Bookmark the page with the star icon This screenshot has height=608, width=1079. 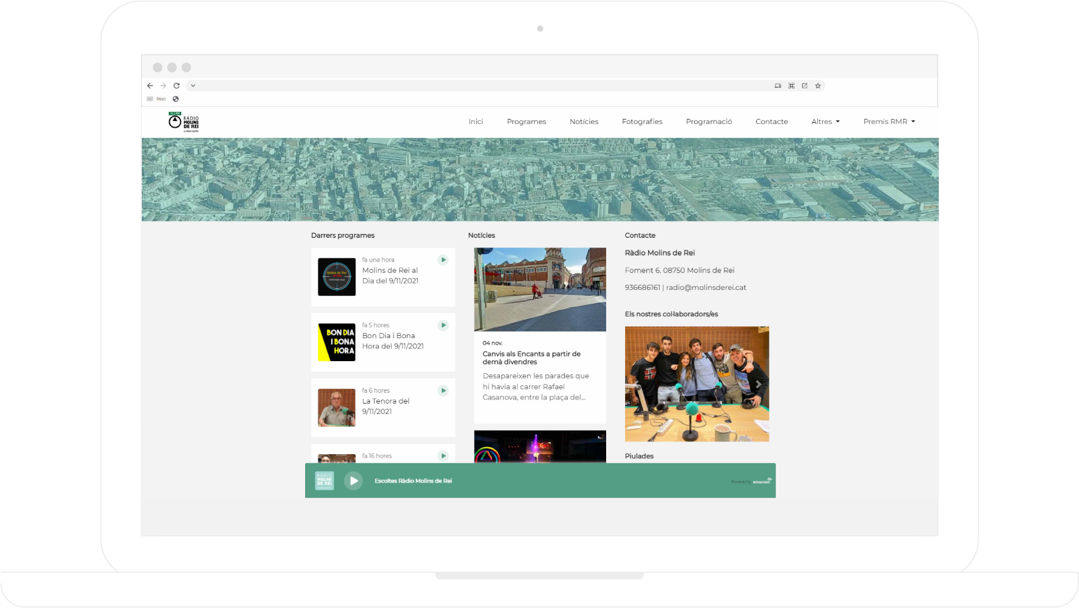pyautogui.click(x=818, y=85)
